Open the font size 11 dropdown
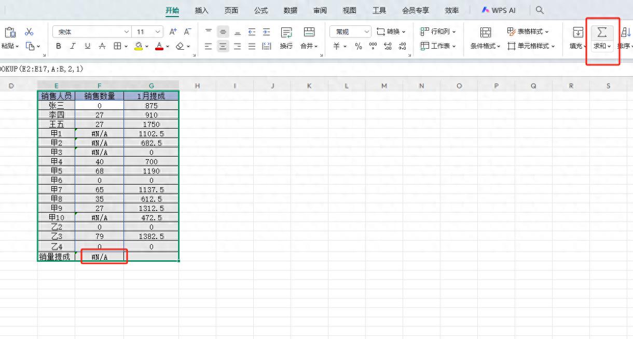 (x=158, y=32)
